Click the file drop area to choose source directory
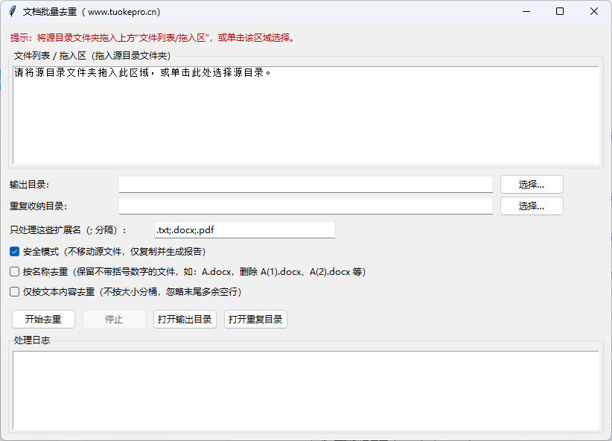Viewport: 612px width, 441px height. (x=305, y=115)
